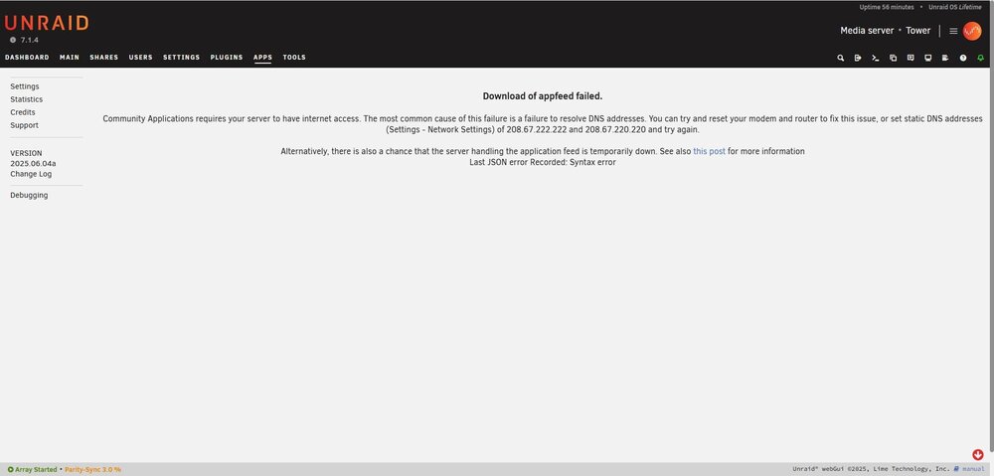The width and height of the screenshot is (994, 476).
Task: Click the Lime Technology copyright text
Action: (871, 469)
